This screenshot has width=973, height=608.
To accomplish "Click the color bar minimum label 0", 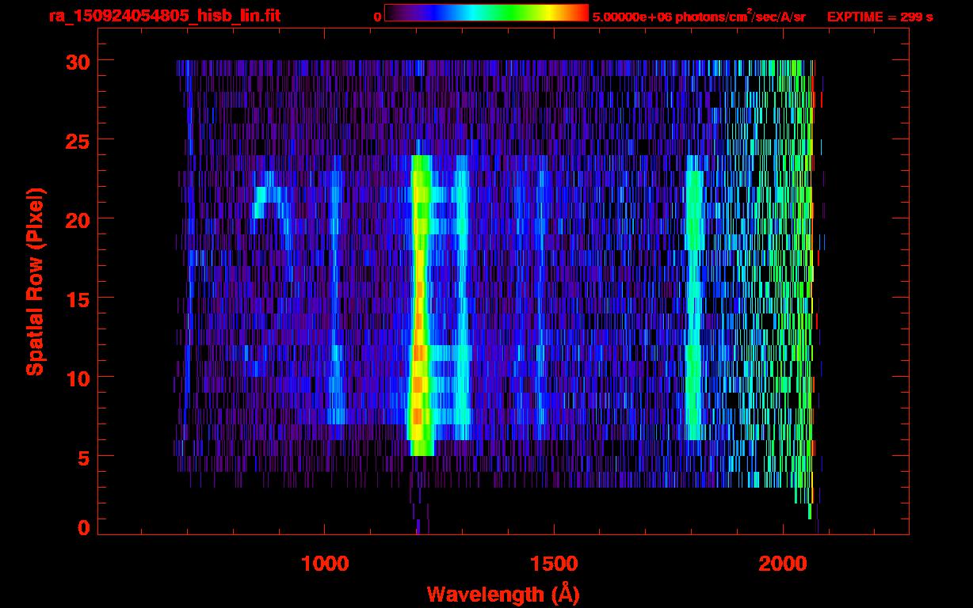I will pyautogui.click(x=377, y=17).
